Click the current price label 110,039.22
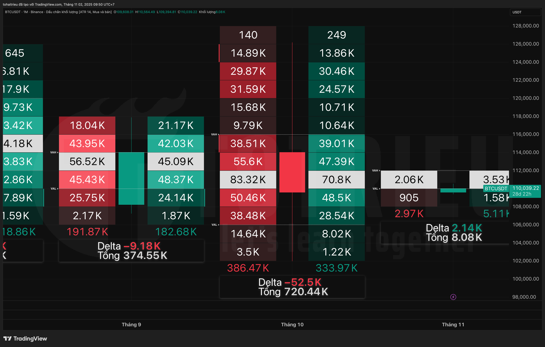The image size is (545, 347). click(x=525, y=188)
